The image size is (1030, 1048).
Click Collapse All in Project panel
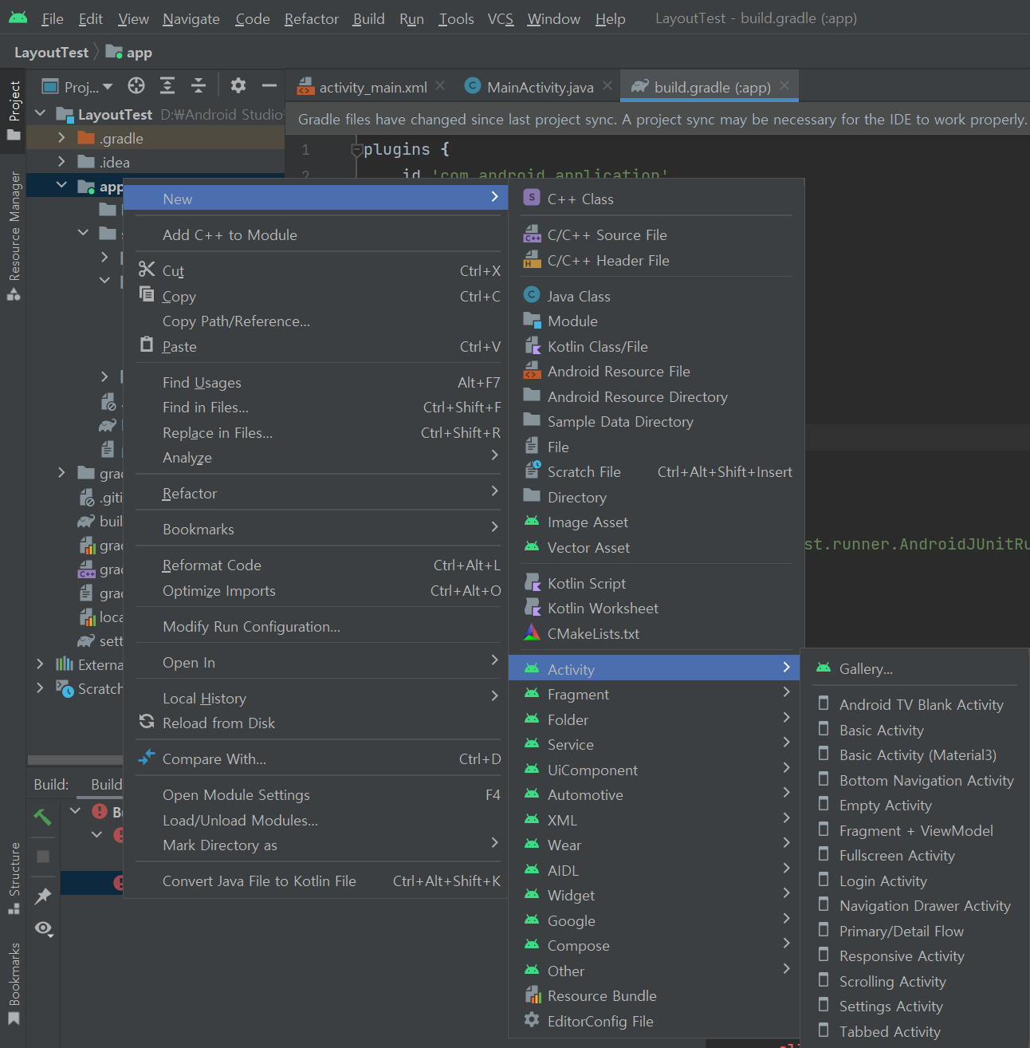click(199, 86)
